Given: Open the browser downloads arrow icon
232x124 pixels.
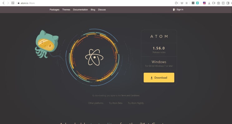Looking at the screenshot, I should [209, 3].
